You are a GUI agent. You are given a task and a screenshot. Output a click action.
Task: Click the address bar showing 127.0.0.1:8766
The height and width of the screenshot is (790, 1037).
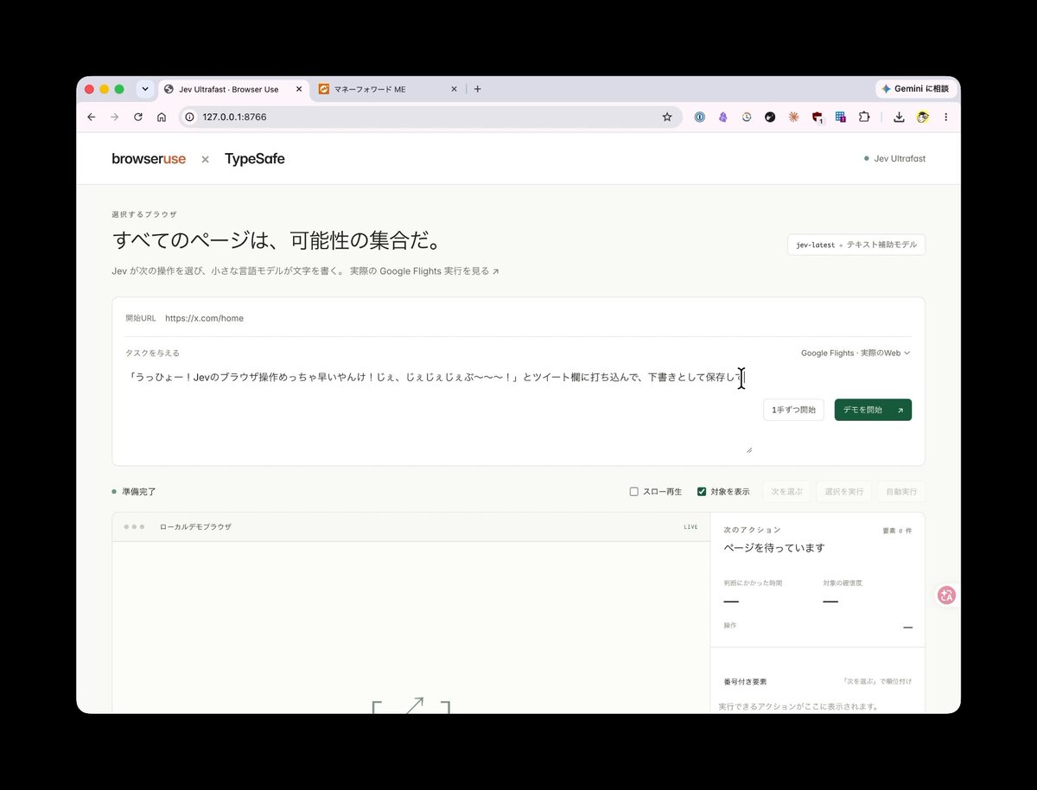point(429,117)
